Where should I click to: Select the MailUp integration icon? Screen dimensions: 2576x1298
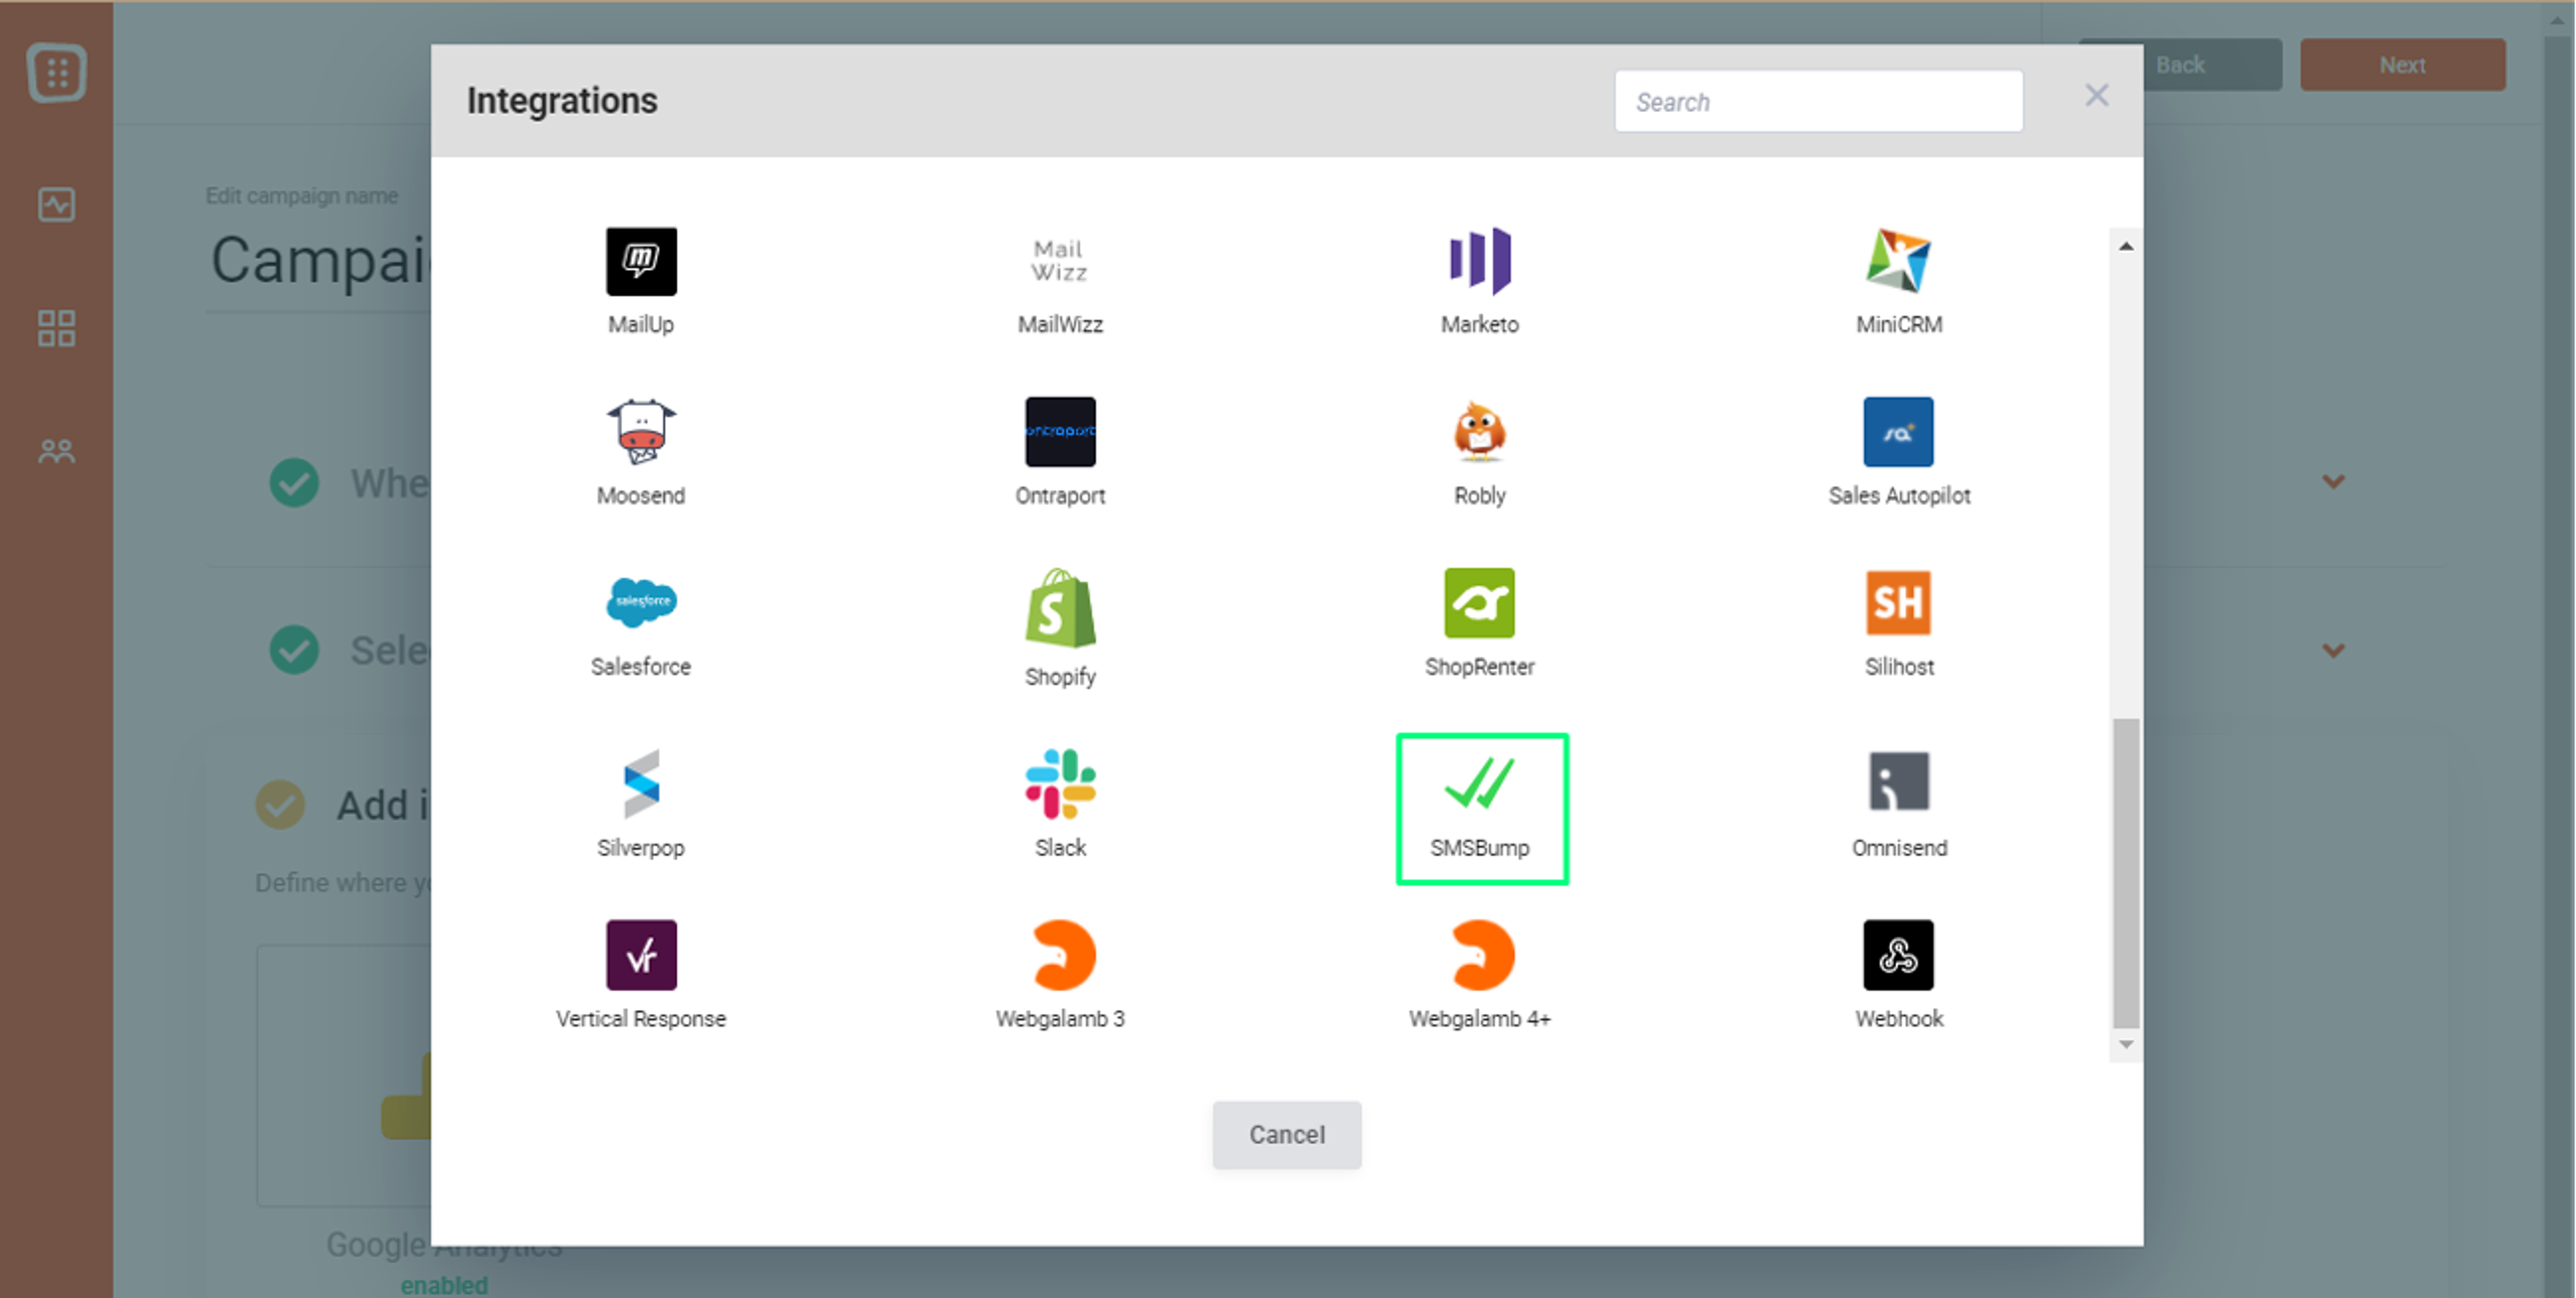point(641,261)
